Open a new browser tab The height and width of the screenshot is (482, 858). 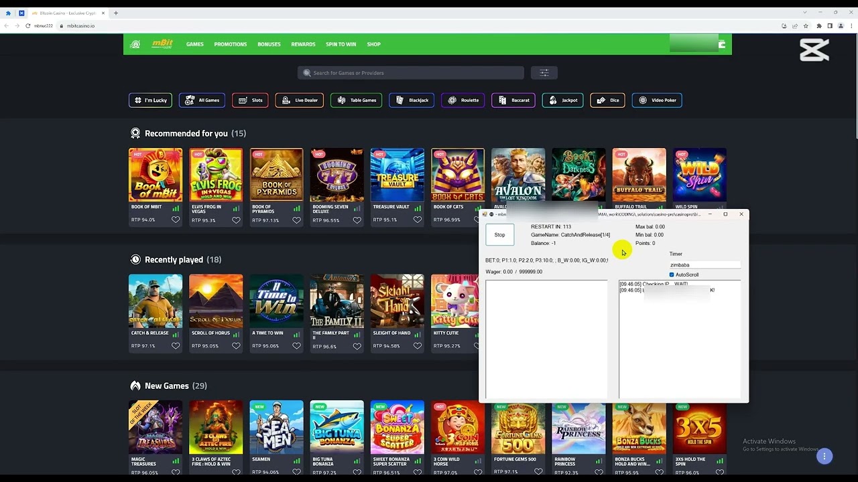pyautogui.click(x=116, y=13)
